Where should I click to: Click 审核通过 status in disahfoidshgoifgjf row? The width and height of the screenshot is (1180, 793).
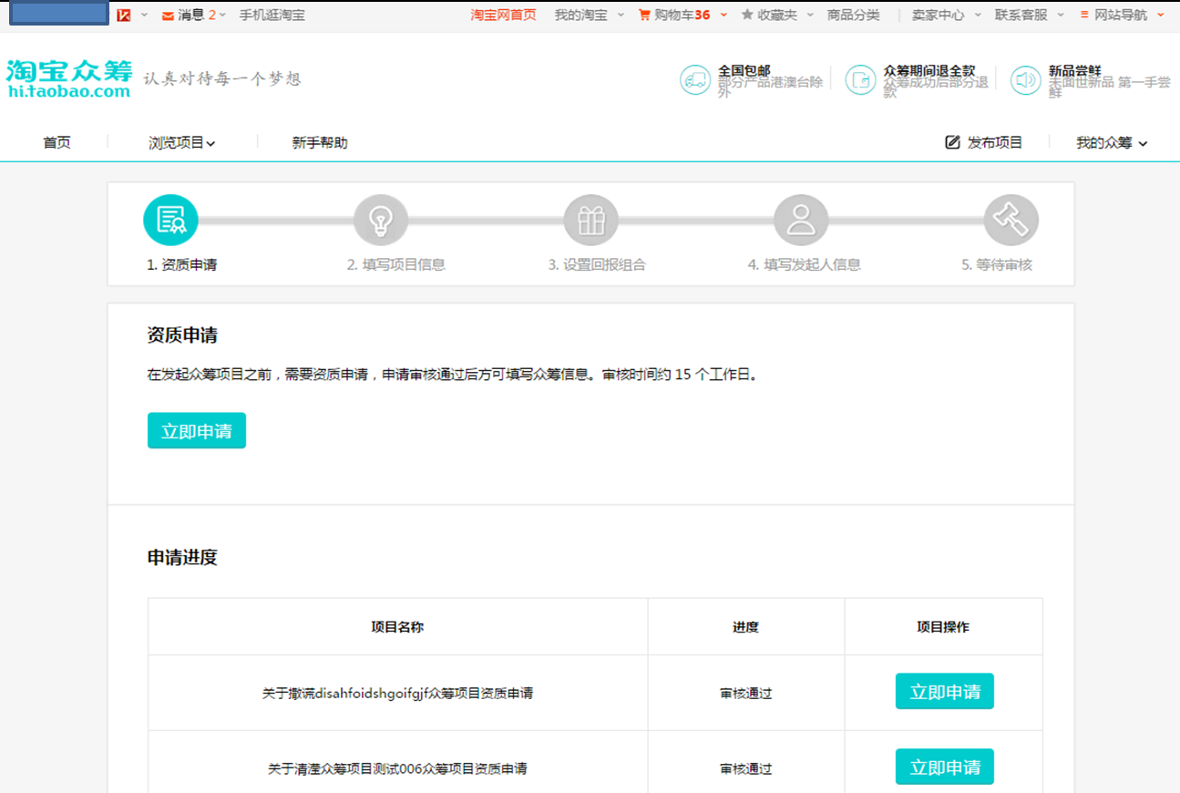(x=746, y=694)
